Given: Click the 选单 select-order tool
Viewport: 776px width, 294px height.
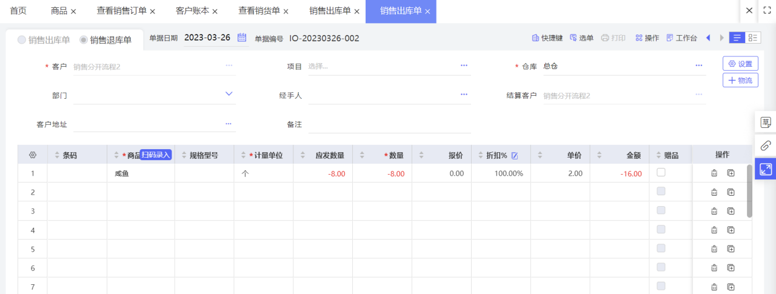Looking at the screenshot, I should pyautogui.click(x=582, y=38).
